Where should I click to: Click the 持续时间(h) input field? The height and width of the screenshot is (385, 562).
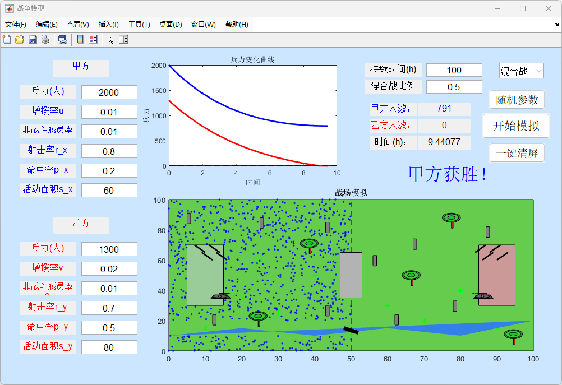pos(454,70)
